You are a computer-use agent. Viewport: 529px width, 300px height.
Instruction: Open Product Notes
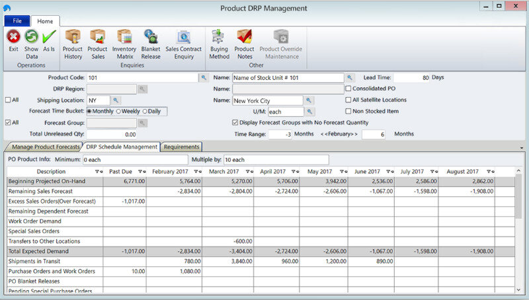[x=244, y=37]
